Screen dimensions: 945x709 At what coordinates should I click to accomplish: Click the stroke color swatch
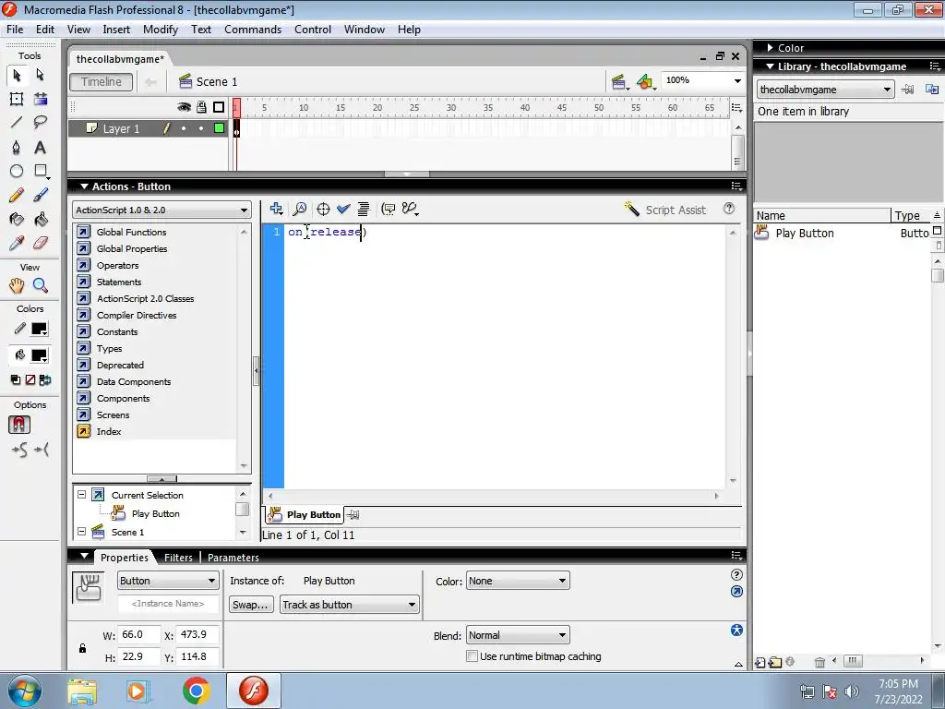39,329
